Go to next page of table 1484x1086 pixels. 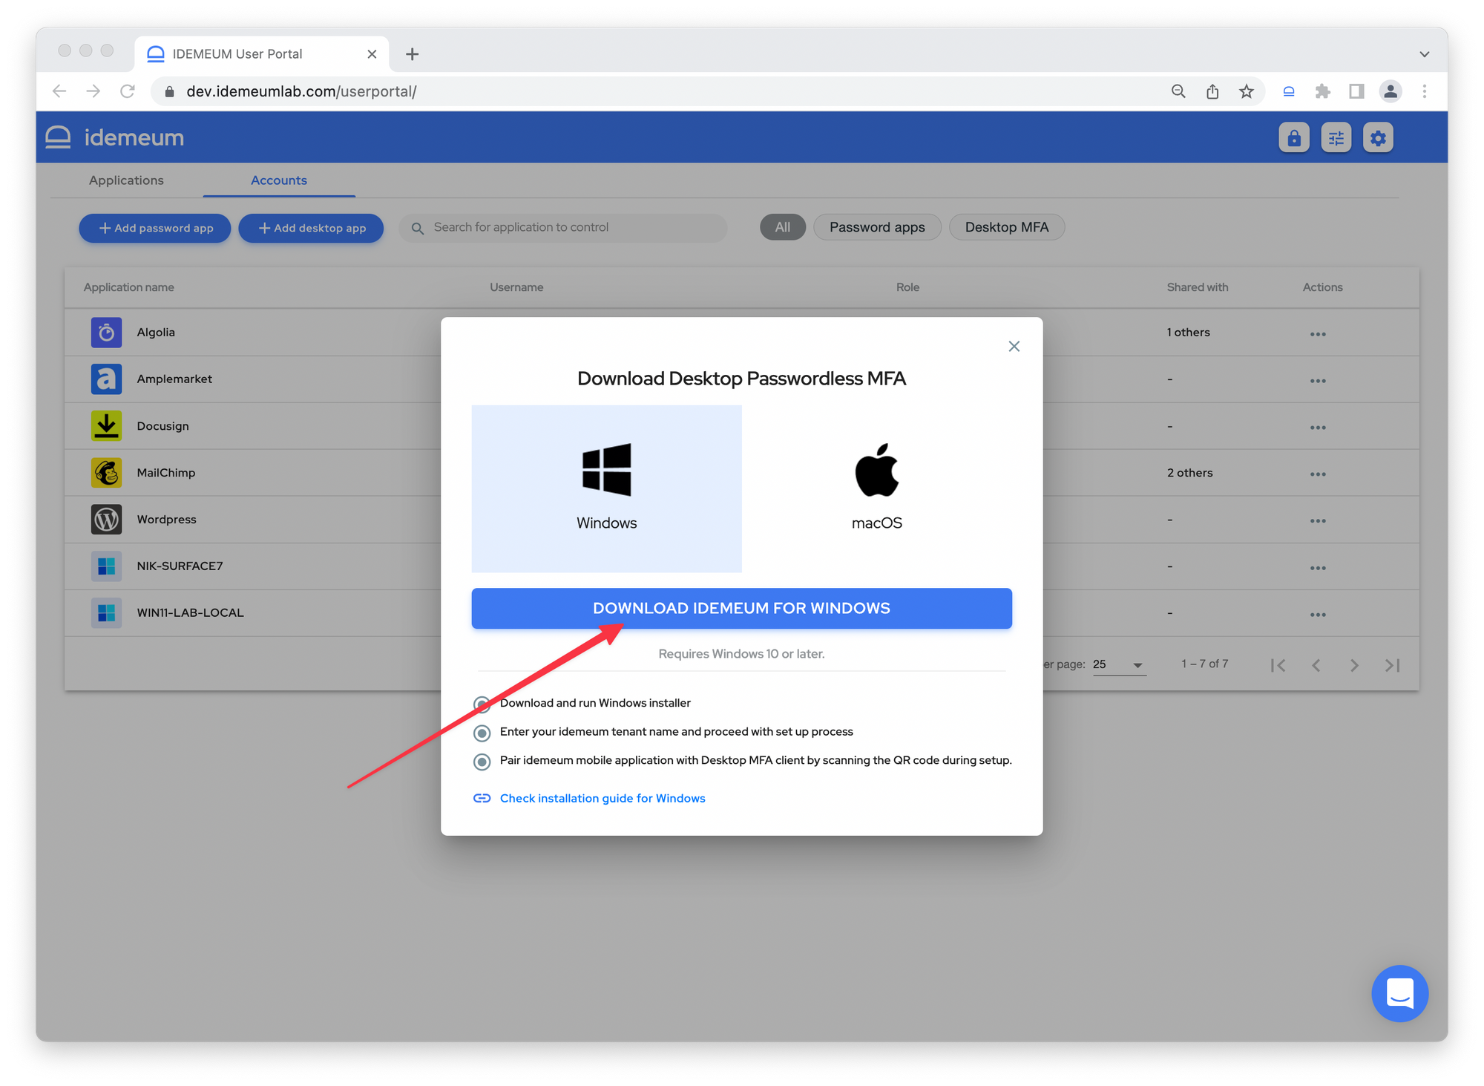[1354, 665]
